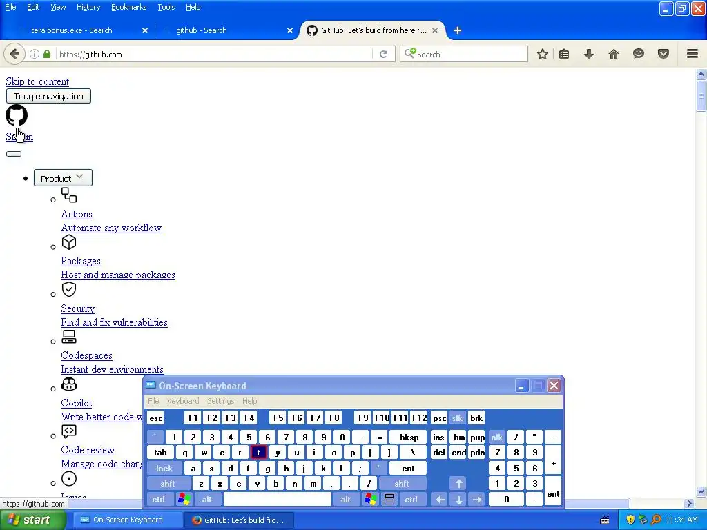Click the Windows start button
This screenshot has height=530, width=707.
pos(32,520)
